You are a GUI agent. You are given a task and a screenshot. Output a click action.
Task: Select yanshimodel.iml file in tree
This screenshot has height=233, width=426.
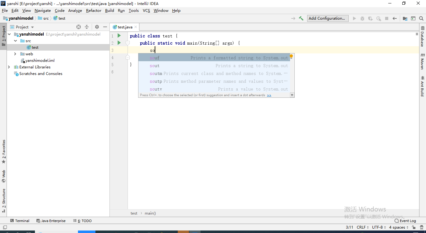tap(37, 61)
